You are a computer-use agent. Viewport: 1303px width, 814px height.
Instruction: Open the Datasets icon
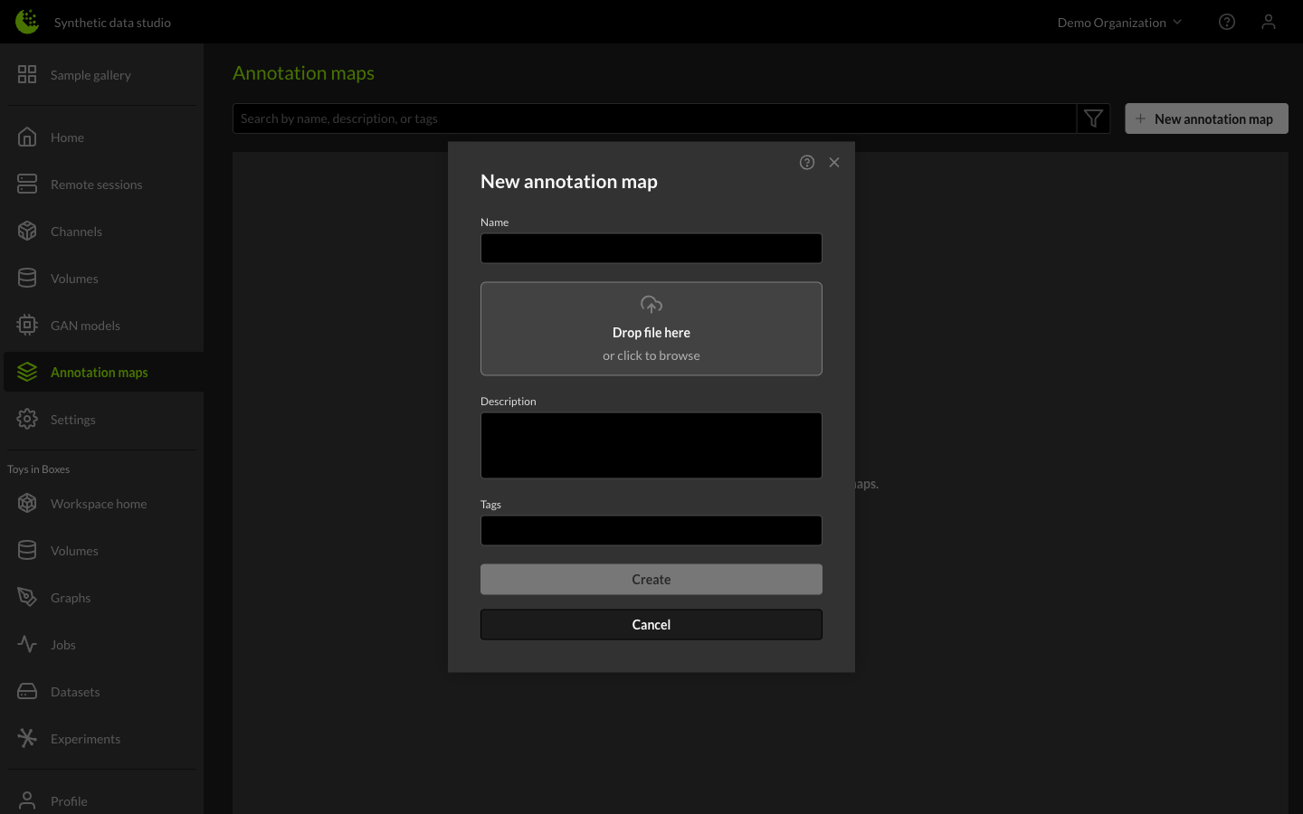point(27,691)
